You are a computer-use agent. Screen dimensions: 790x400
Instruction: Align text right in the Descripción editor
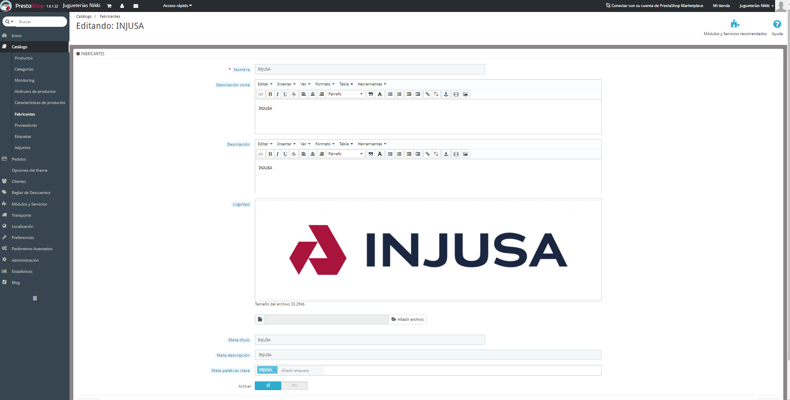(321, 154)
